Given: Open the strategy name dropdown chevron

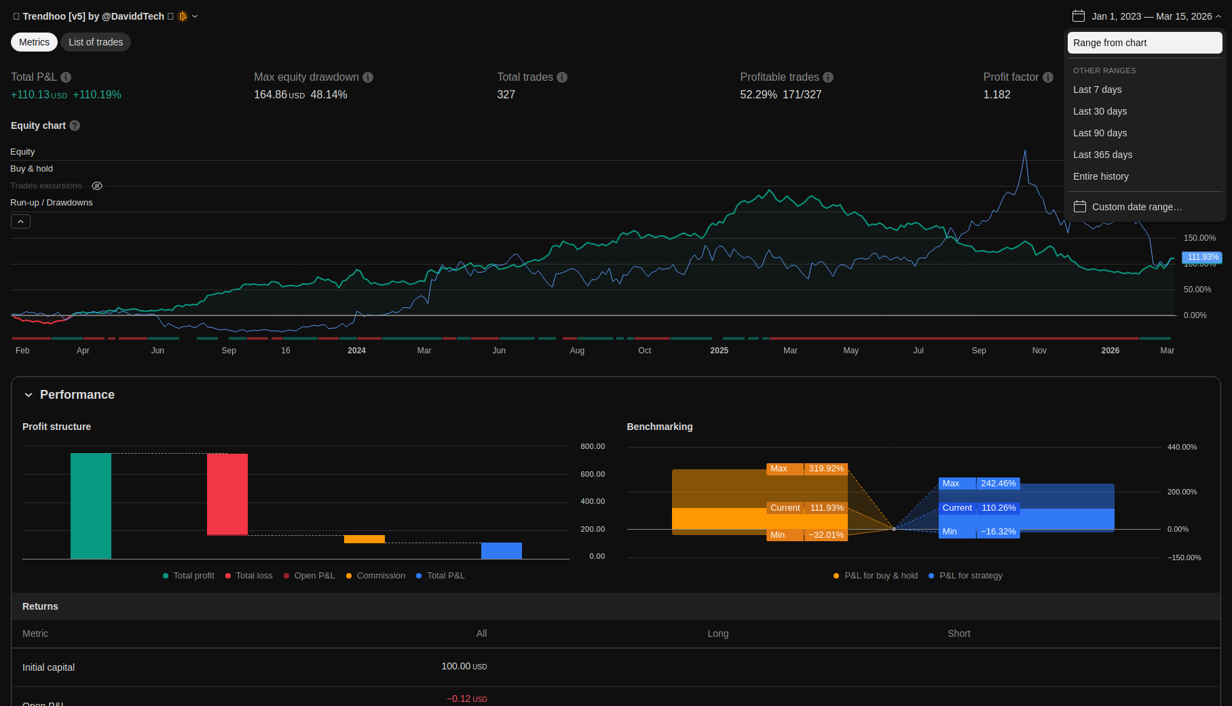Looking at the screenshot, I should click(195, 16).
